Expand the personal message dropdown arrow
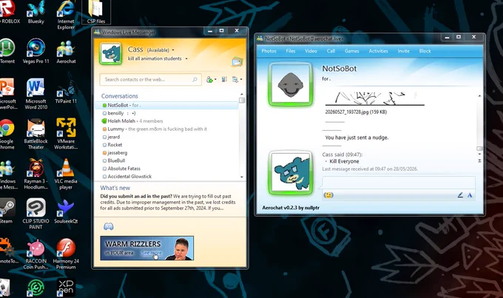Image resolution: width=503 pixels, height=298 pixels. click(x=186, y=58)
